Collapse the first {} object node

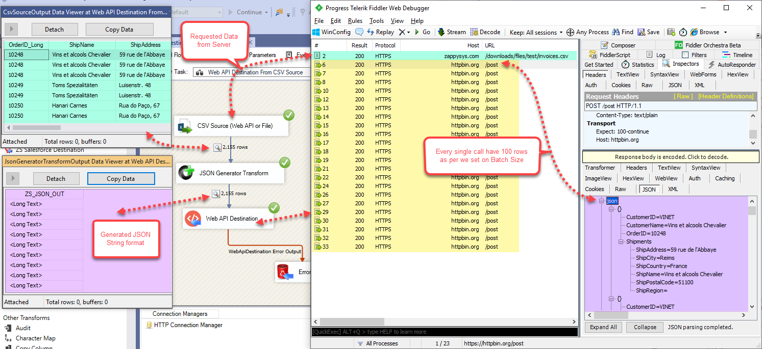[612, 209]
